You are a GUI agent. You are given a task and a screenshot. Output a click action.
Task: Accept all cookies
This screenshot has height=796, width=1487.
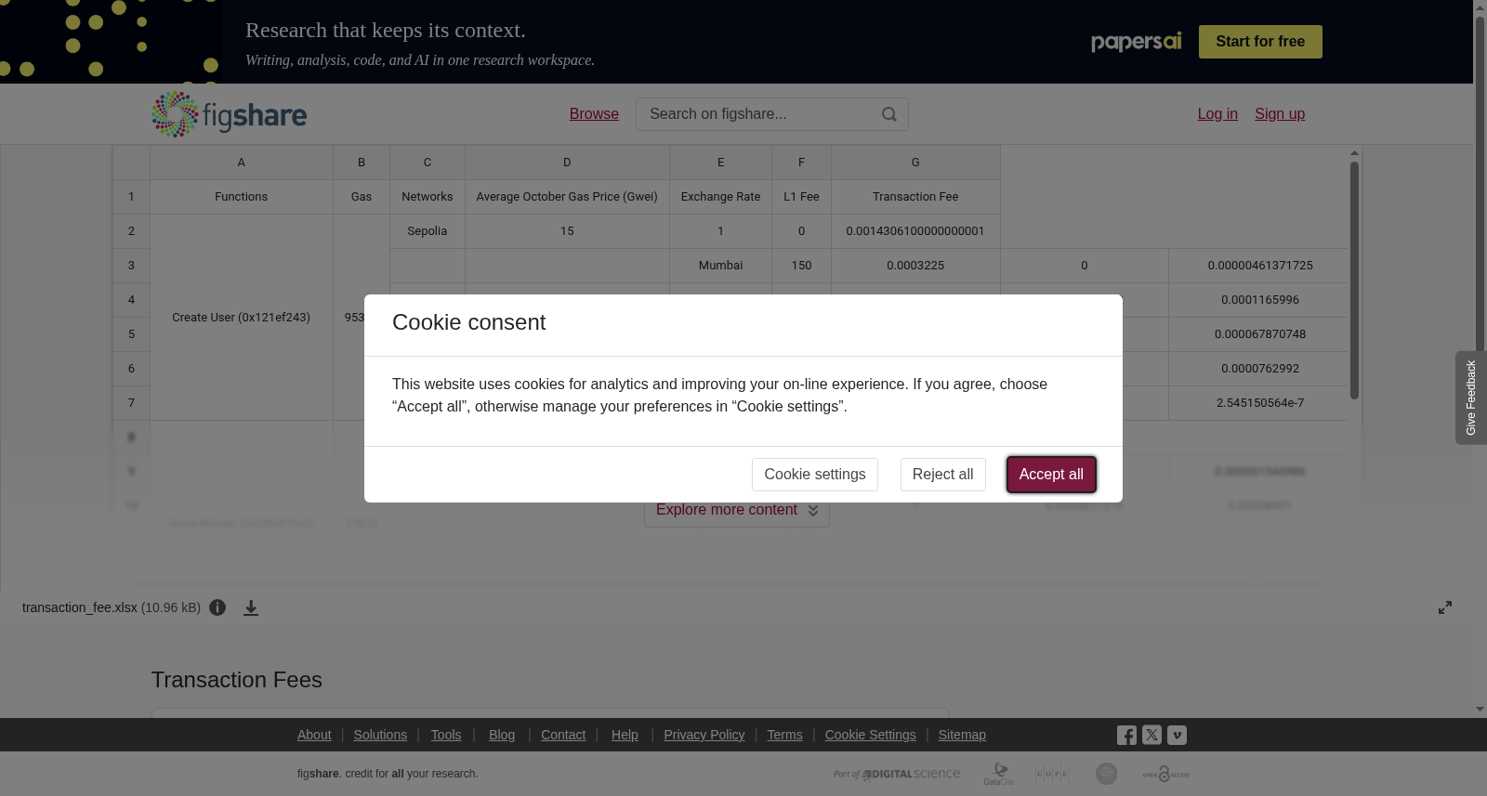tap(1051, 475)
